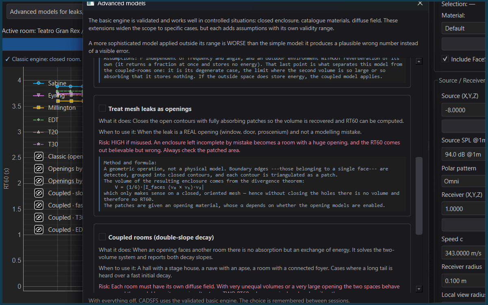Click the Millington legend square marker
Viewport: 488px width, 305px height.
(x=39, y=108)
